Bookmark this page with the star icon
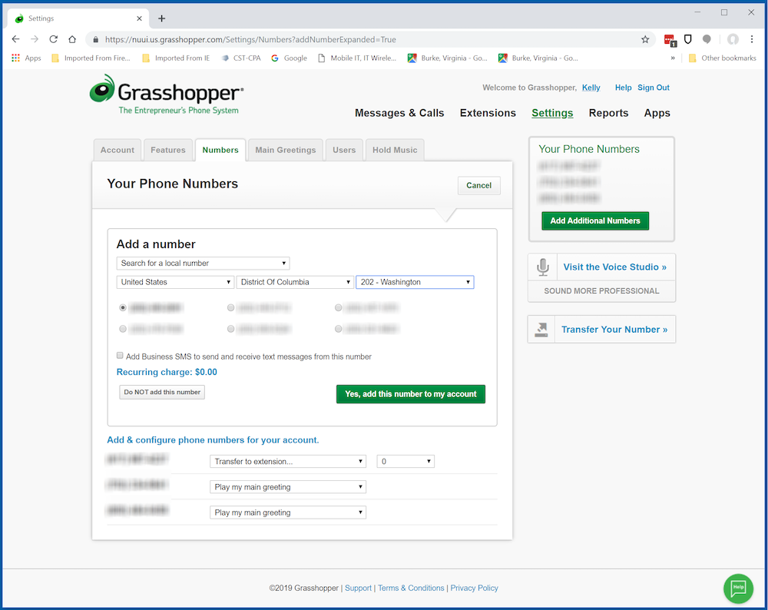The width and height of the screenshot is (768, 610). coord(645,39)
